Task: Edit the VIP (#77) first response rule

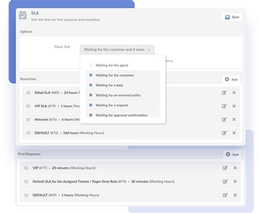Action: (x=225, y=168)
